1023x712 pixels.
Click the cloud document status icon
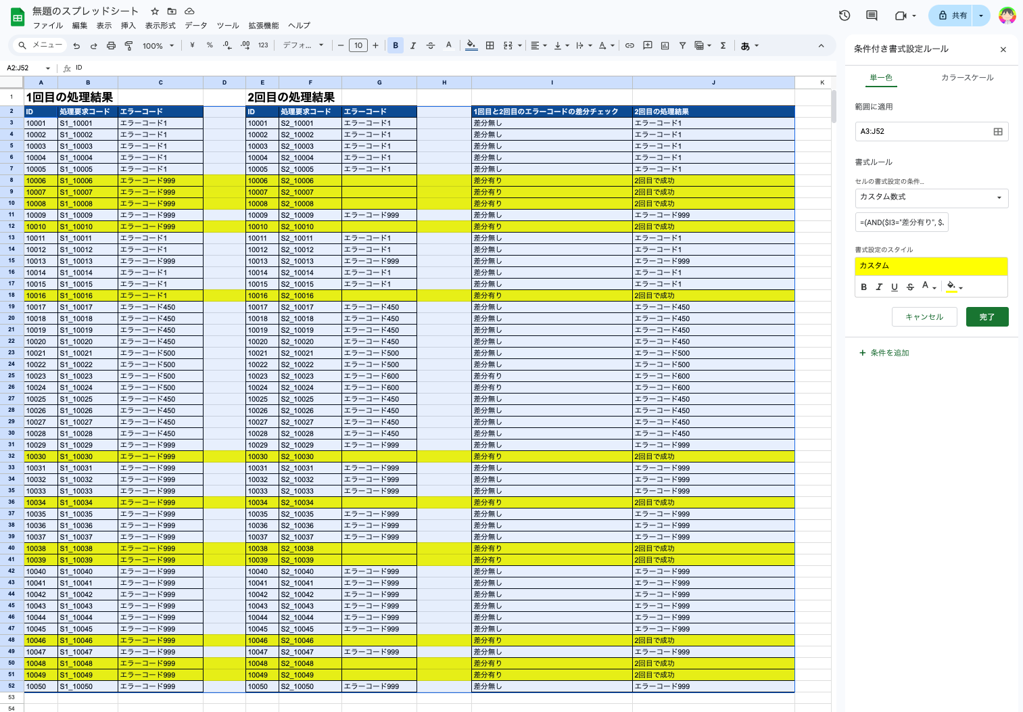pyautogui.click(x=189, y=11)
